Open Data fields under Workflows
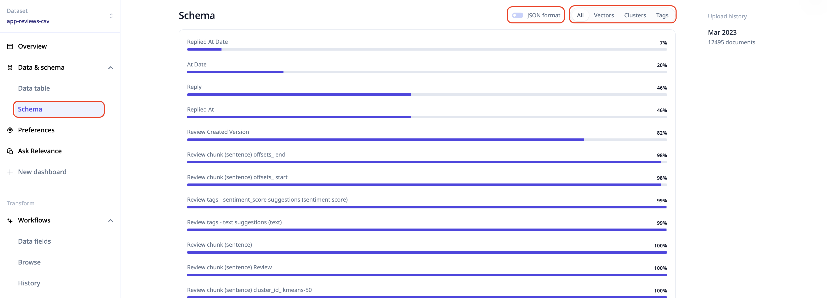Image resolution: width=827 pixels, height=298 pixels. point(34,241)
